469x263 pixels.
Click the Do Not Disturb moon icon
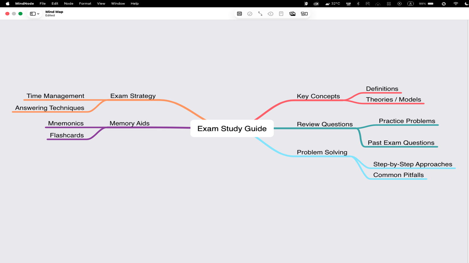[466, 4]
